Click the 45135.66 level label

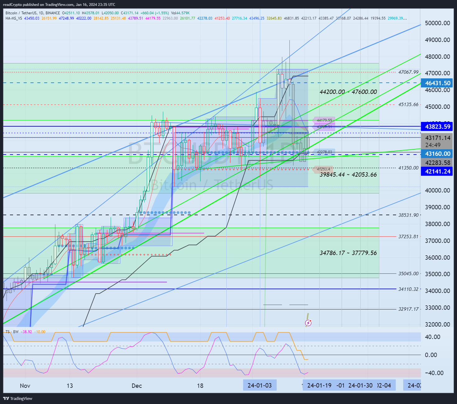point(409,104)
